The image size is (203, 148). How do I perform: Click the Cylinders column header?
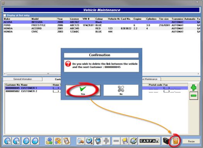152,19
